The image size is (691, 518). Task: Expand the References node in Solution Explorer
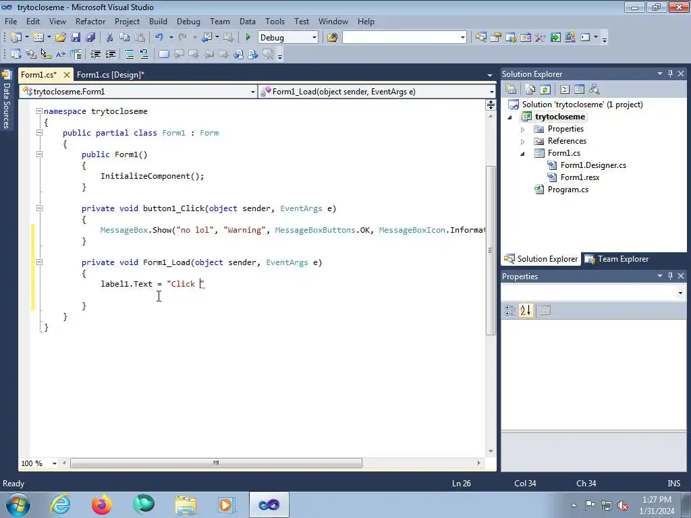(x=523, y=142)
